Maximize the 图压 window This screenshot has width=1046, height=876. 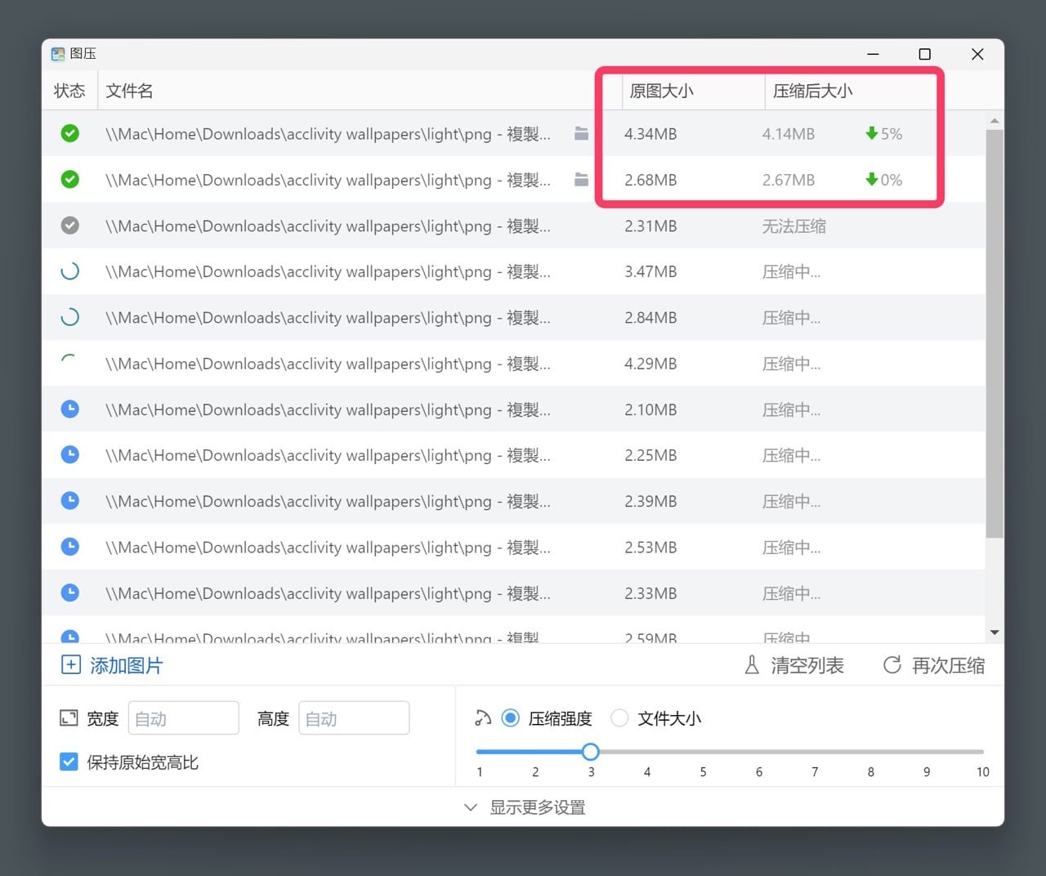point(925,54)
